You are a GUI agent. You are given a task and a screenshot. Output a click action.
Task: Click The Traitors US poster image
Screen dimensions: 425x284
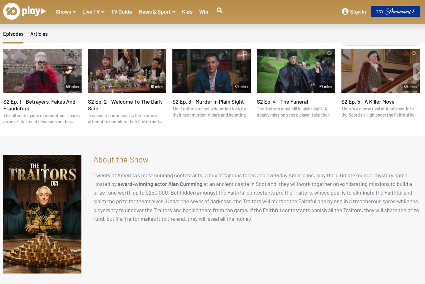pyautogui.click(x=42, y=214)
